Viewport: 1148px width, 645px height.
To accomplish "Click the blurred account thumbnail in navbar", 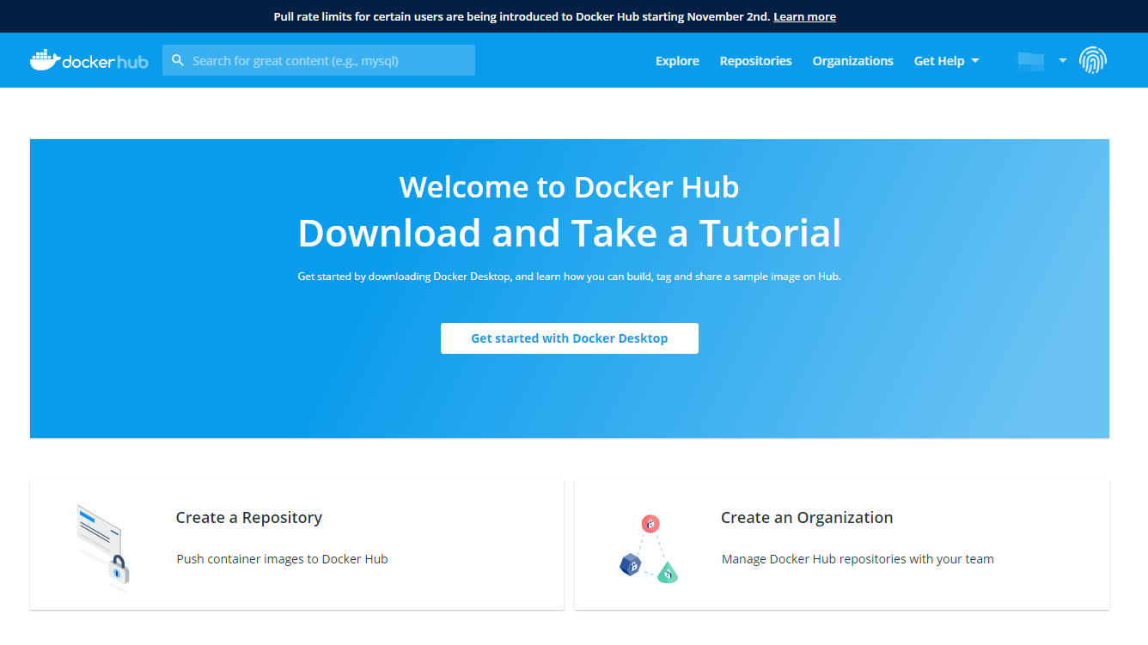I will pyautogui.click(x=1032, y=60).
